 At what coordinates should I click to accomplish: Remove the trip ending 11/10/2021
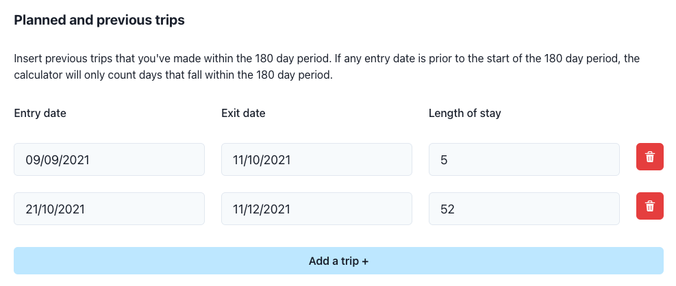click(650, 157)
